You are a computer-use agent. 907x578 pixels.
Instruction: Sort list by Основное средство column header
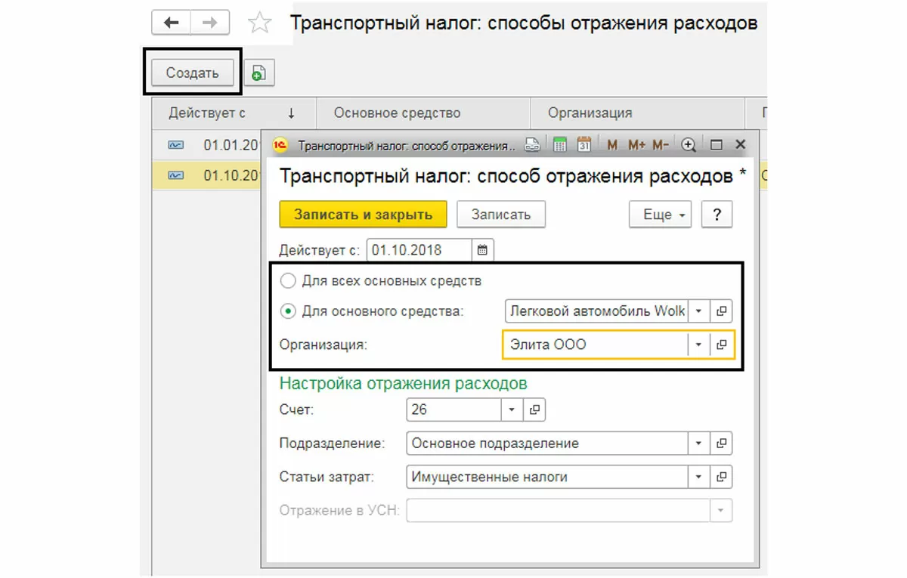[397, 113]
